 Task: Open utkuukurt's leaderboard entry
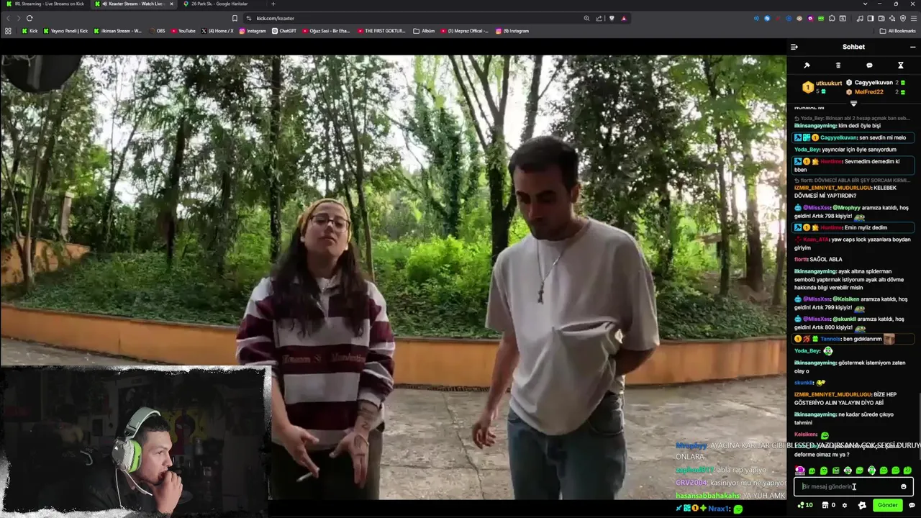(822, 87)
